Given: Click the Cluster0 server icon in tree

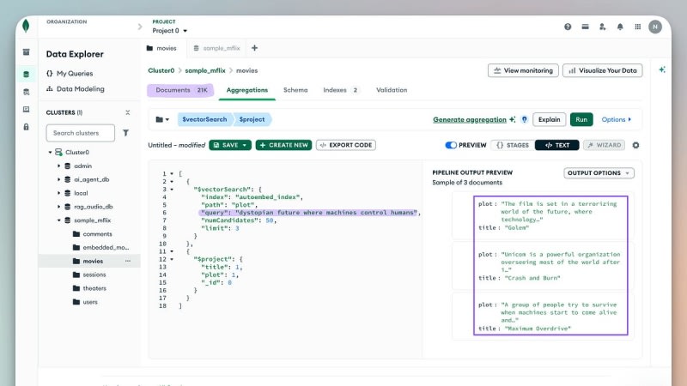Looking at the screenshot, I should coord(58,153).
